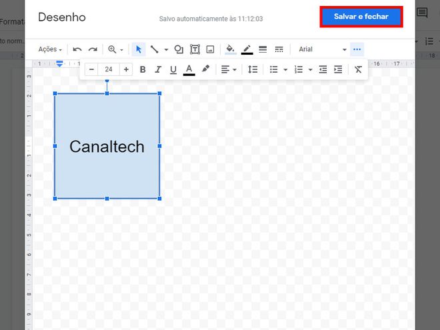Toggle italic formatting
This screenshot has height=330, width=440.
[x=158, y=69]
